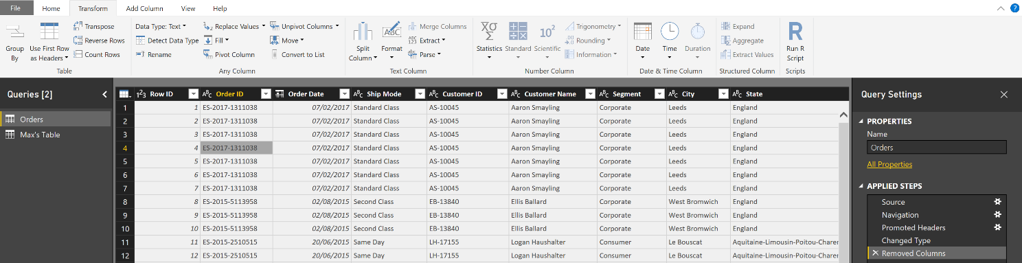This screenshot has width=1022, height=263.
Task: Open Segment column filter dropdown
Action: (x=660, y=94)
